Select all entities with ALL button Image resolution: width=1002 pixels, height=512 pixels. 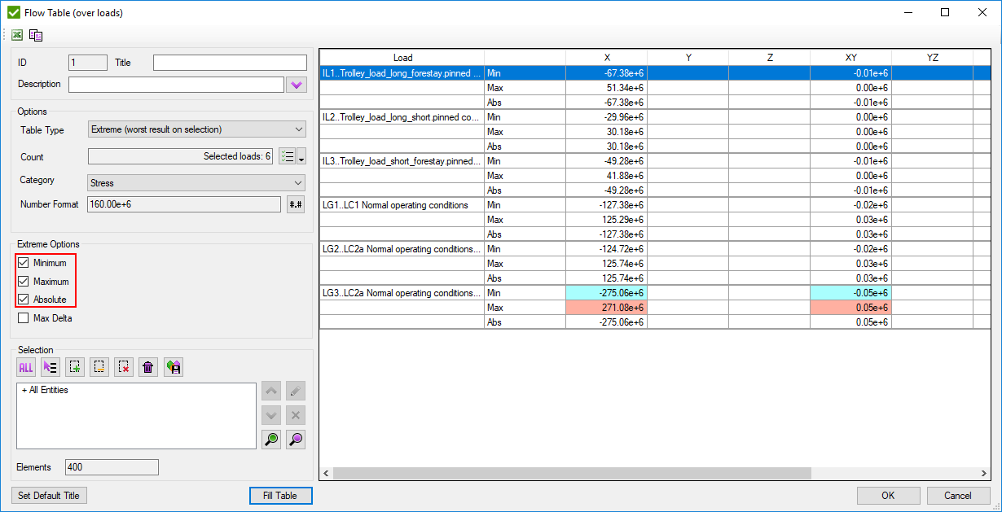[x=26, y=367]
